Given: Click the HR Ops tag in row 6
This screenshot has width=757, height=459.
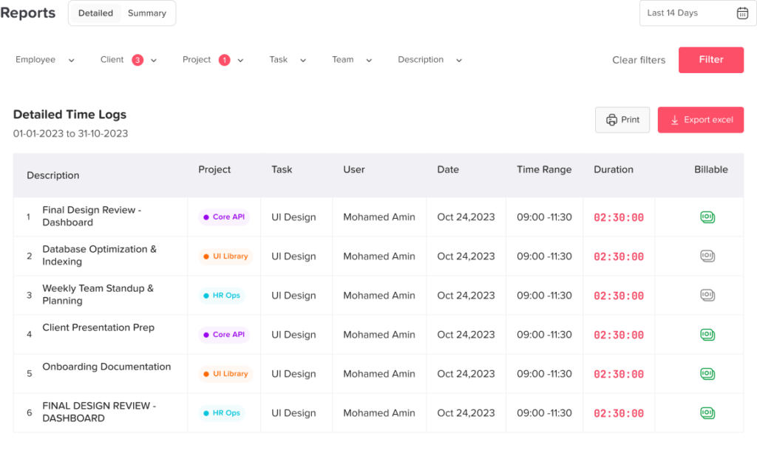Looking at the screenshot, I should [x=222, y=412].
